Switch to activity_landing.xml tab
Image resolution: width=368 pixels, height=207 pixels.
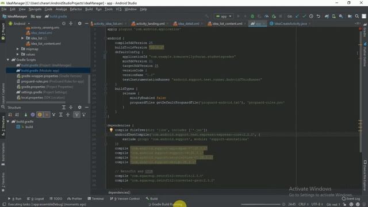(x=150, y=24)
